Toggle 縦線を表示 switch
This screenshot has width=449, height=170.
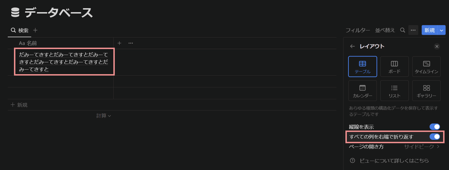point(434,127)
